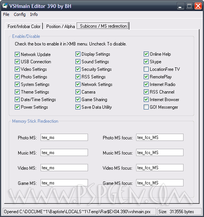Toggle the System Settings checkbox
This screenshot has height=217, width=204.
(17, 84)
